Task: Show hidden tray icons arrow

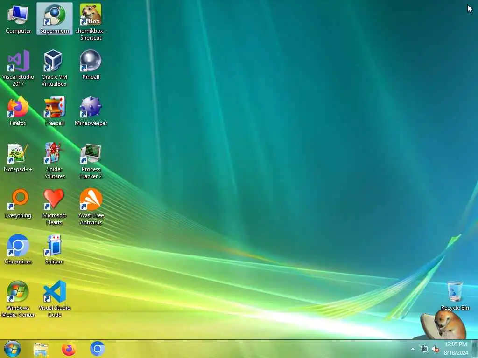Action: [x=413, y=349]
